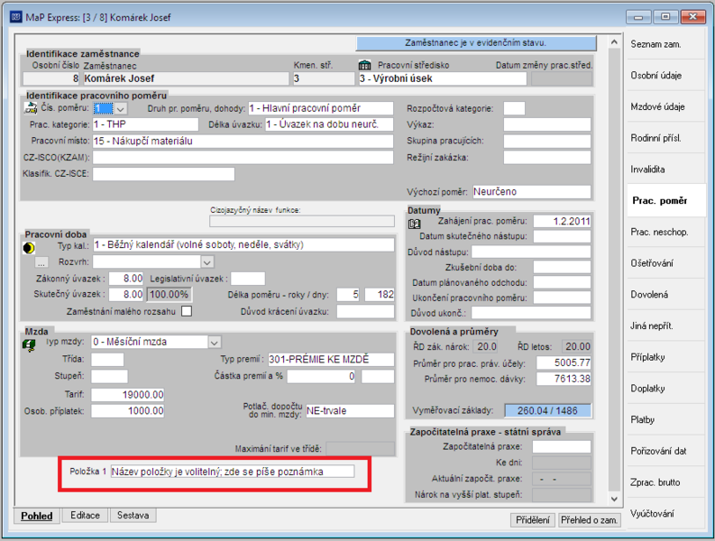Open Mzdové údaje section
Screen dimensions: 715x541
click(665, 106)
